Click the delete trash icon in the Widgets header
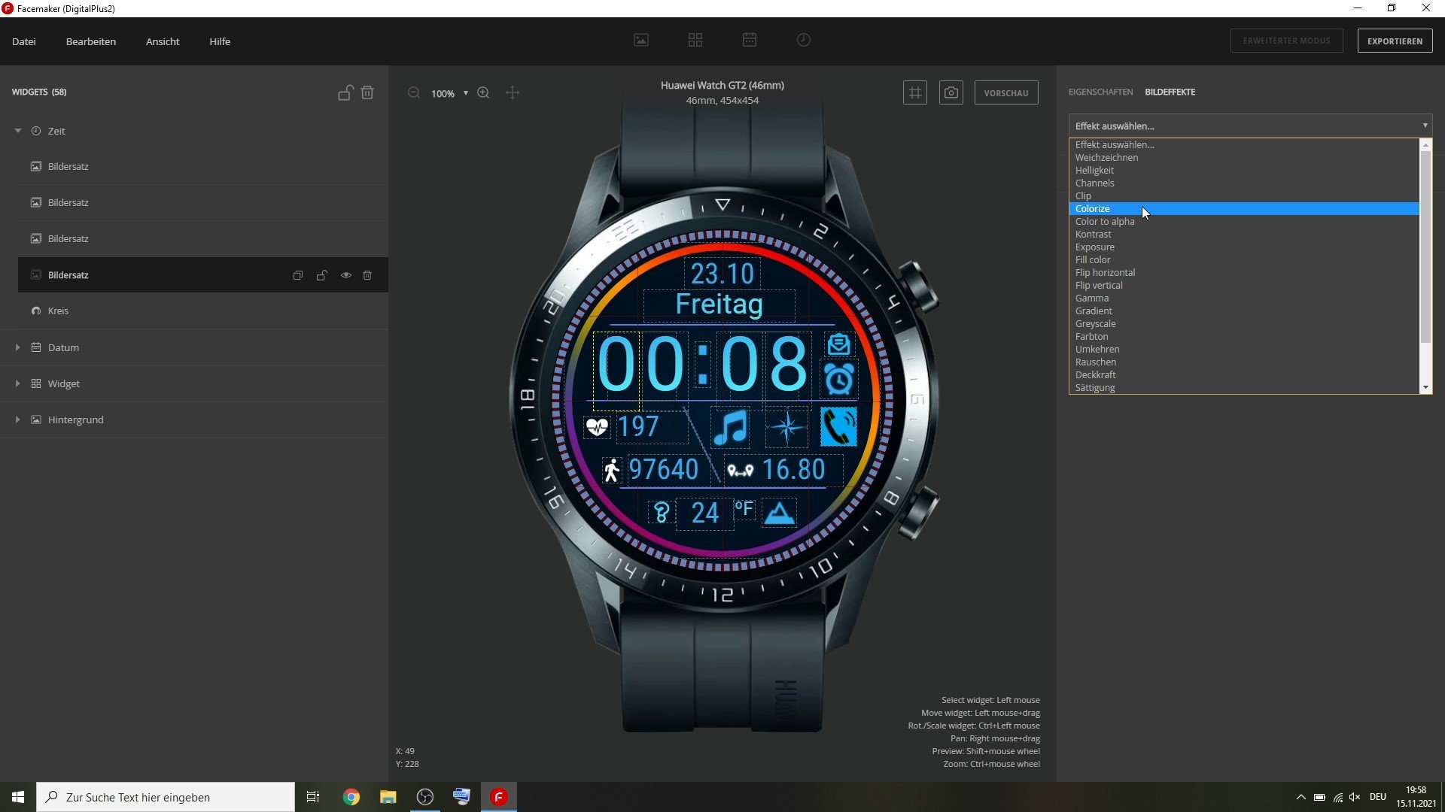The height and width of the screenshot is (812, 1445). 367,92
